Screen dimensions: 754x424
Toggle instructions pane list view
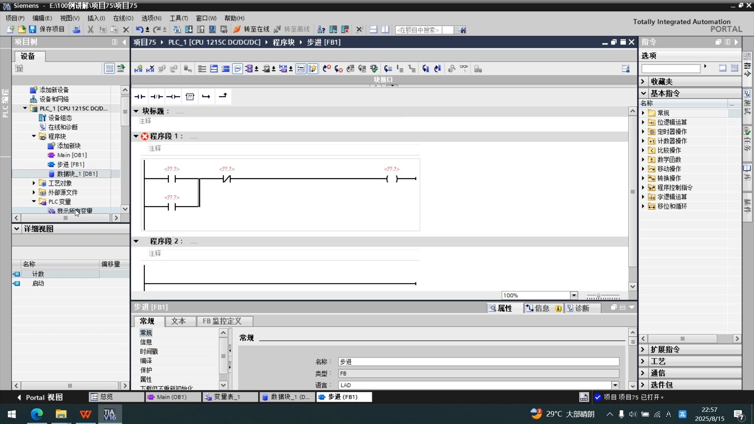click(734, 68)
